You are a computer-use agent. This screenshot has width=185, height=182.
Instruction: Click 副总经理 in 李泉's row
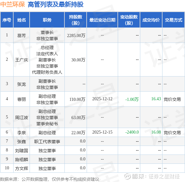click(47, 133)
